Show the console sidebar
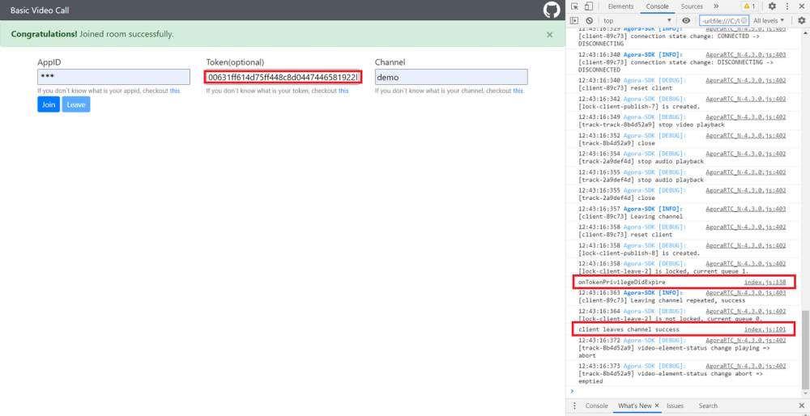Screen dimensions: 810x416 tap(574, 21)
